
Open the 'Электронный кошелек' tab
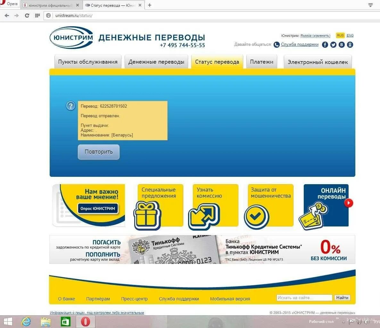coord(318,62)
